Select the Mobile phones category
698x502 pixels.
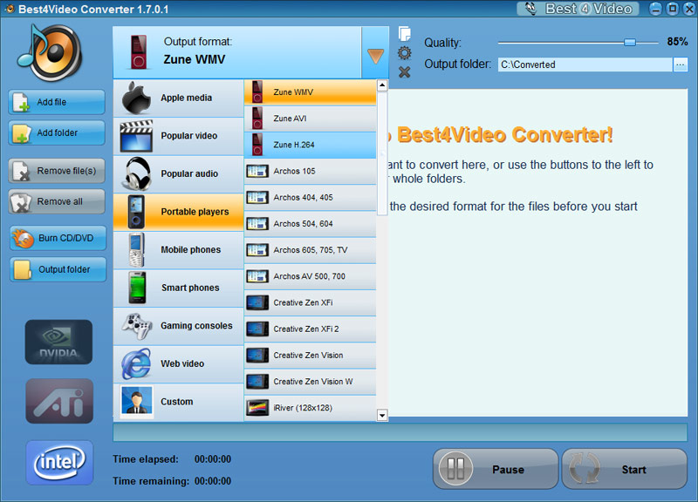click(x=179, y=250)
